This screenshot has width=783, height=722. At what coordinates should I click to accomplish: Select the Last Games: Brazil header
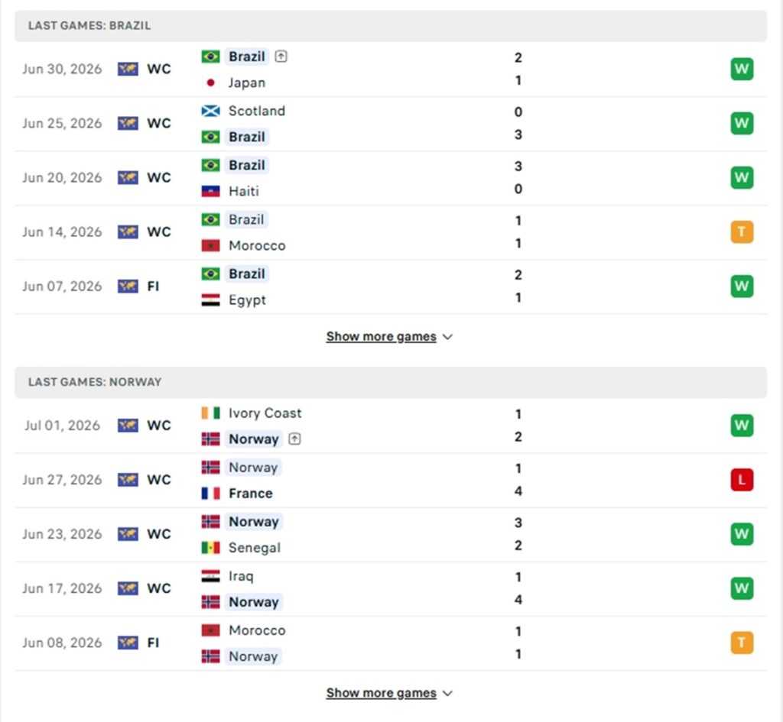point(391,25)
